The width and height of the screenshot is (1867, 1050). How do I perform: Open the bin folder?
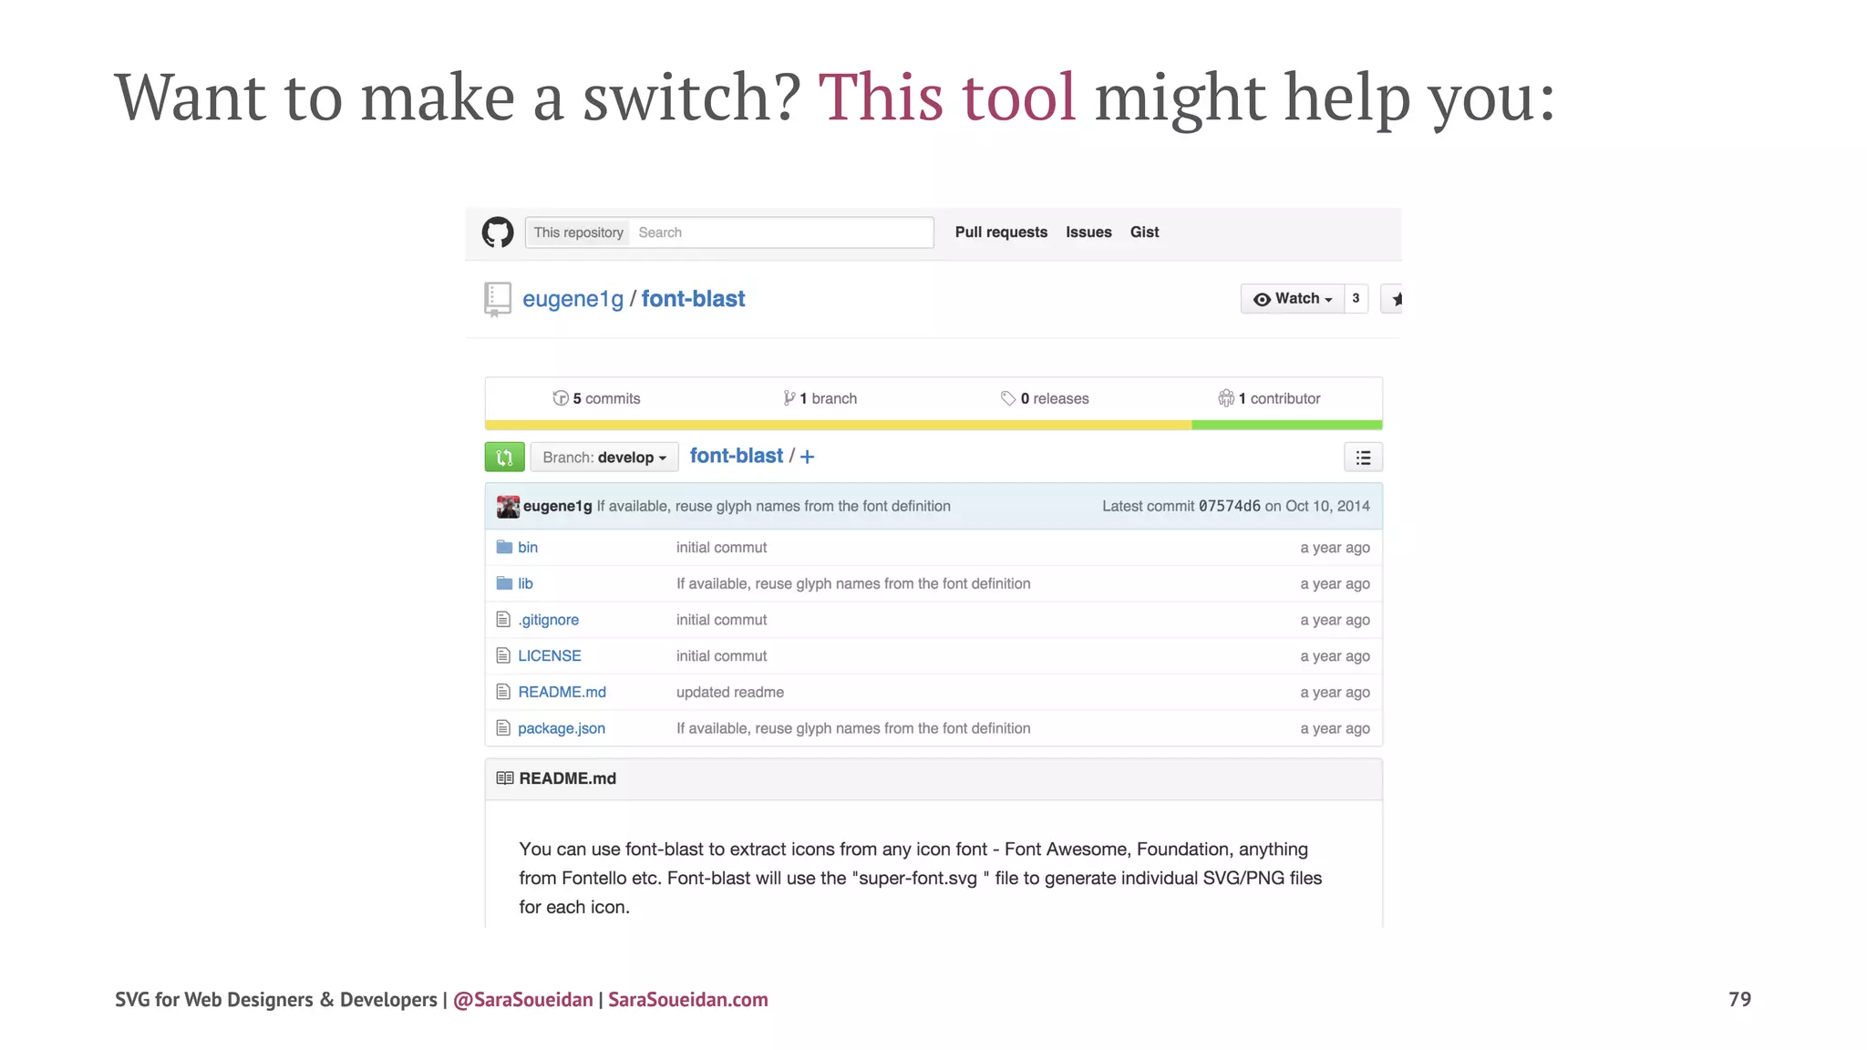click(x=528, y=547)
